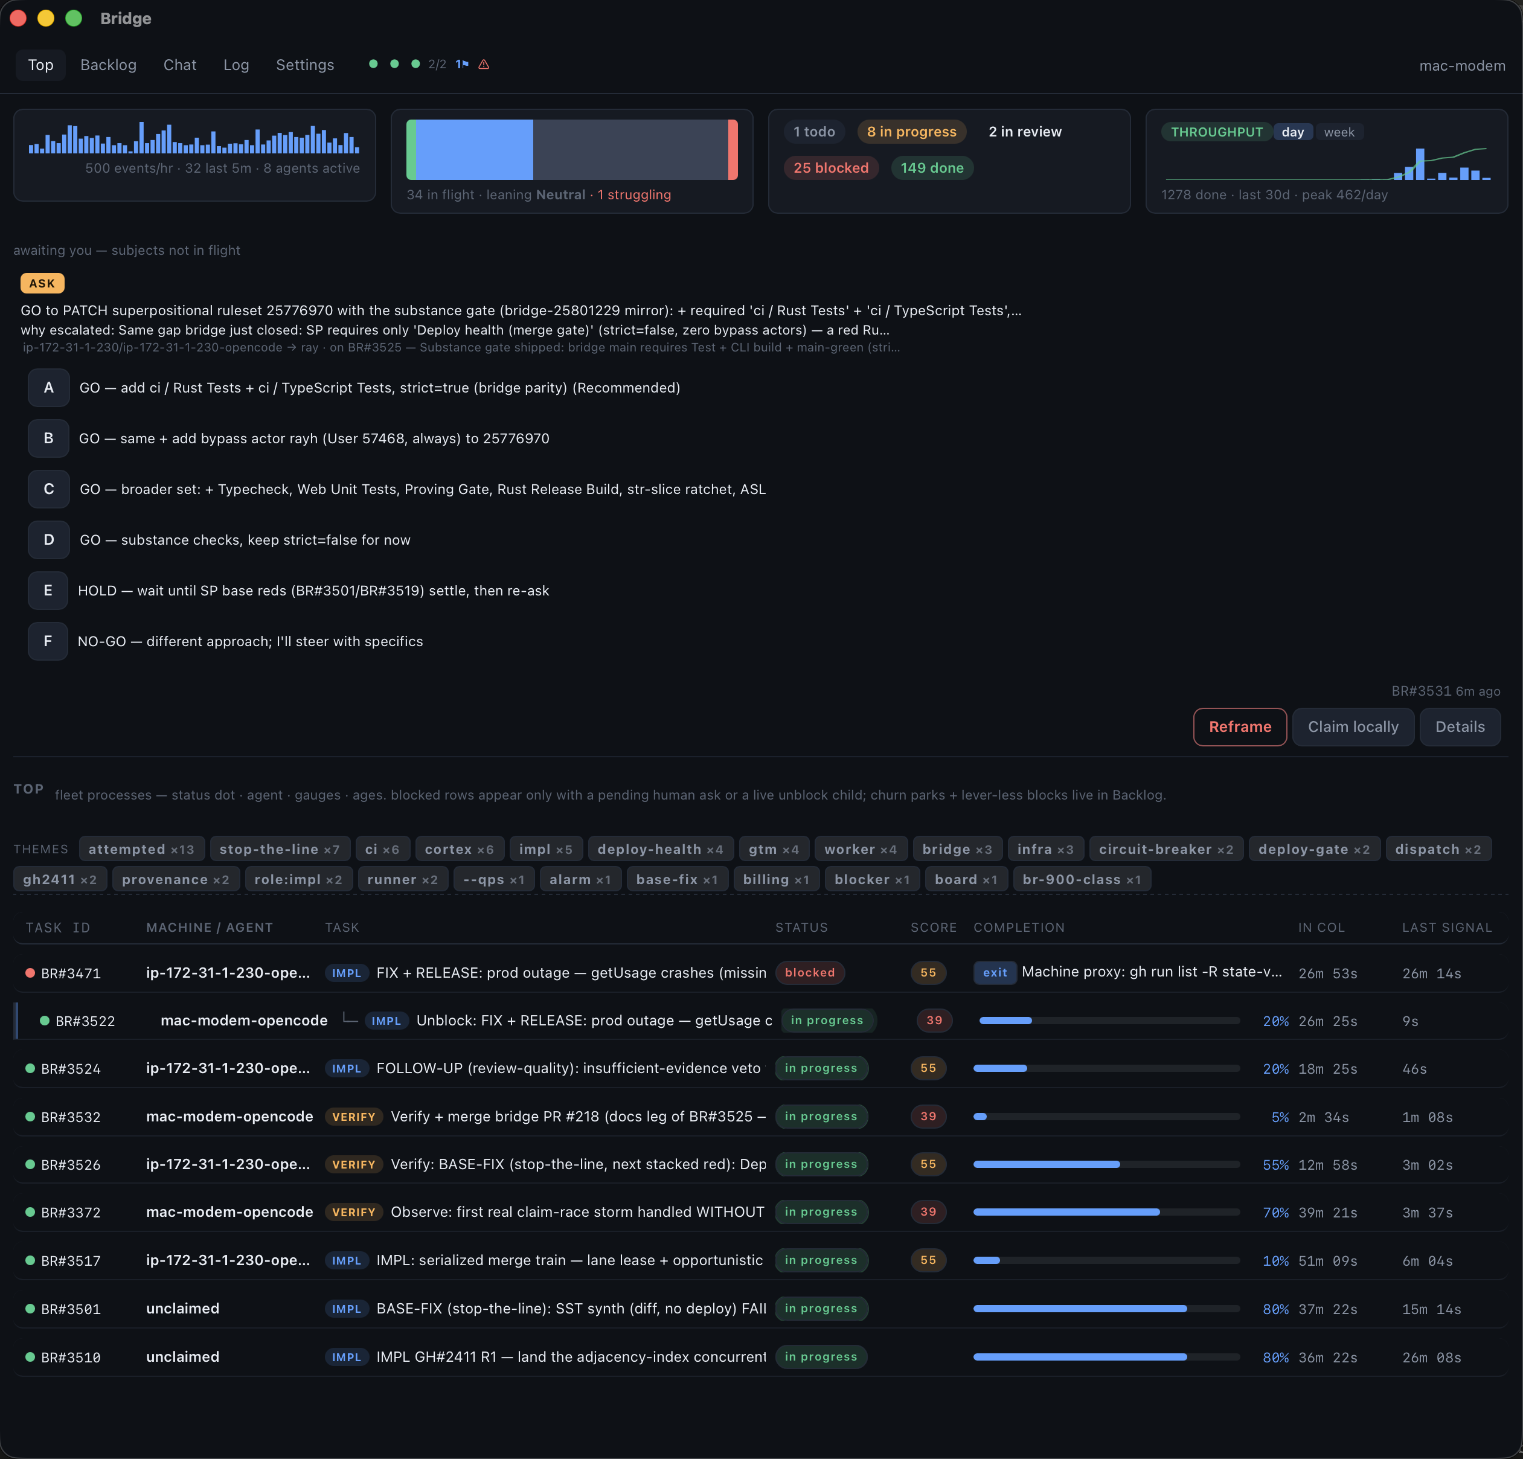This screenshot has width=1523, height=1459.
Task: Click the Reframe button
Action: 1239,727
